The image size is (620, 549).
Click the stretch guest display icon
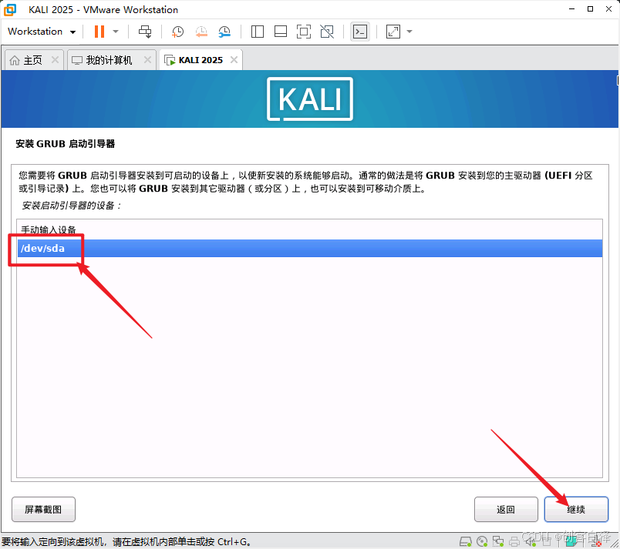coord(393,32)
